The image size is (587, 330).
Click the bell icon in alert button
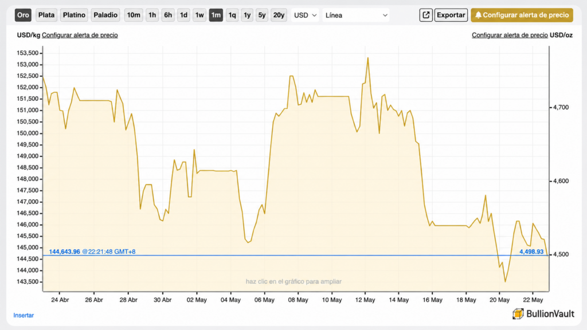[x=478, y=15]
